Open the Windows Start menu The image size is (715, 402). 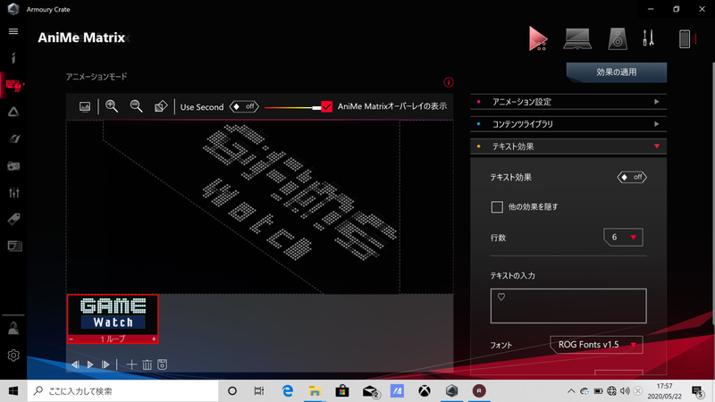click(x=13, y=390)
